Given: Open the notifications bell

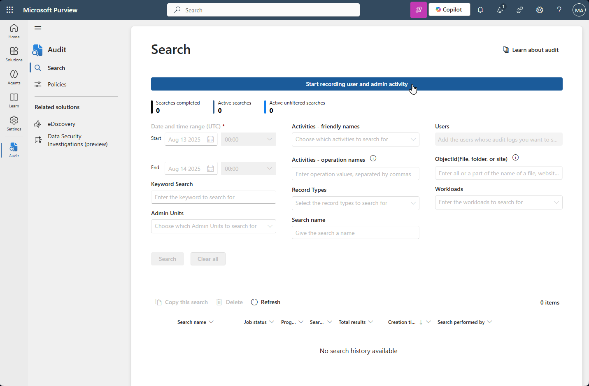Looking at the screenshot, I should point(480,9).
